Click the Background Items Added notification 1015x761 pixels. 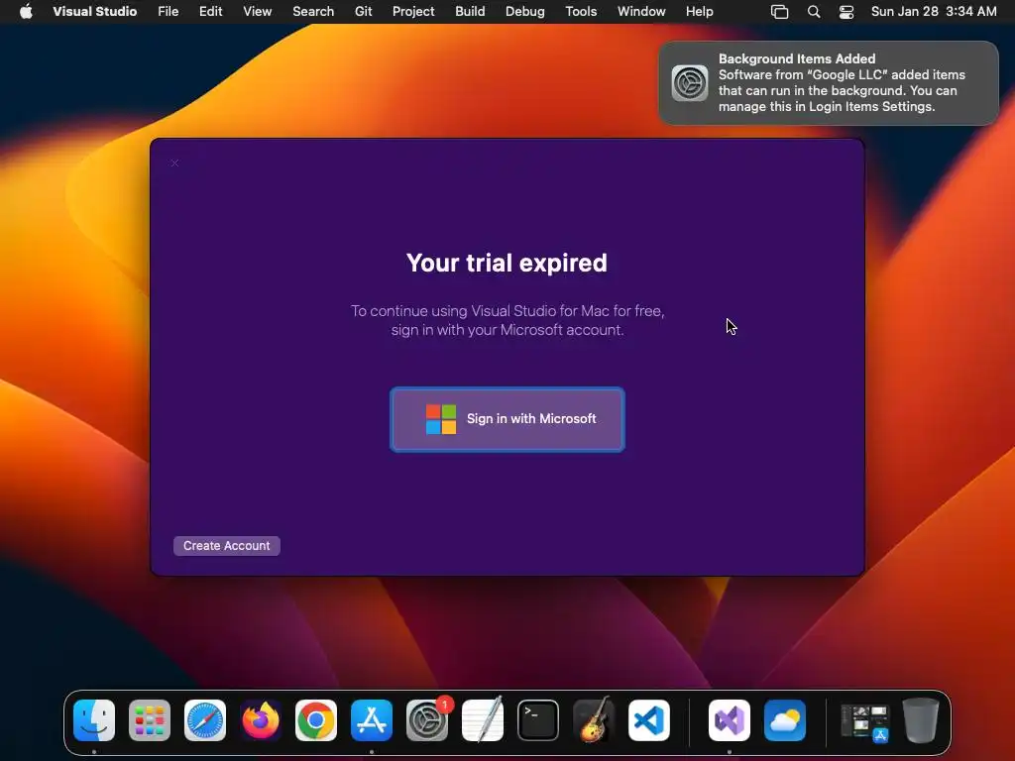tap(829, 83)
